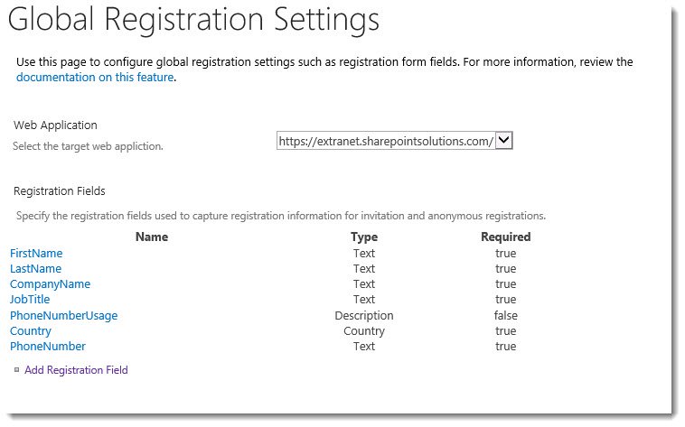Open the LastName registration field

[36, 268]
